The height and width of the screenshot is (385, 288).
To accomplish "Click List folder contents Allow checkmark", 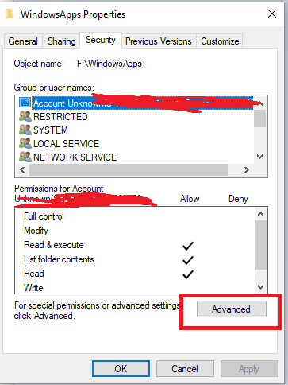I will (188, 260).
